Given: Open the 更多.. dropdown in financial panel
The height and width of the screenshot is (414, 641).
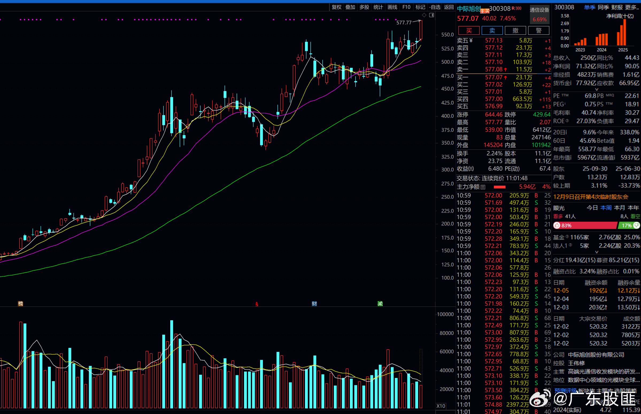Looking at the screenshot, I should click(632, 7).
